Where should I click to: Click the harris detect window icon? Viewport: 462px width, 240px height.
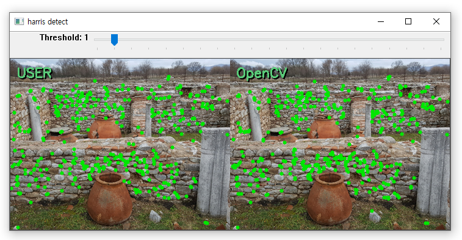coord(19,21)
